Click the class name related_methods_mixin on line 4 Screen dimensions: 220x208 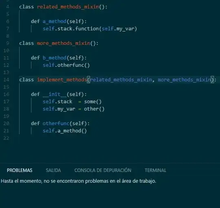coord(68,7)
